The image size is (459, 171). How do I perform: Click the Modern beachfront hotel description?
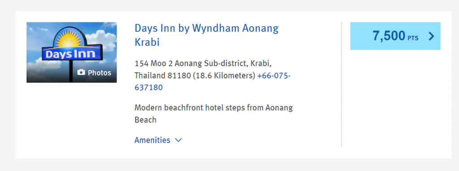coord(214,114)
